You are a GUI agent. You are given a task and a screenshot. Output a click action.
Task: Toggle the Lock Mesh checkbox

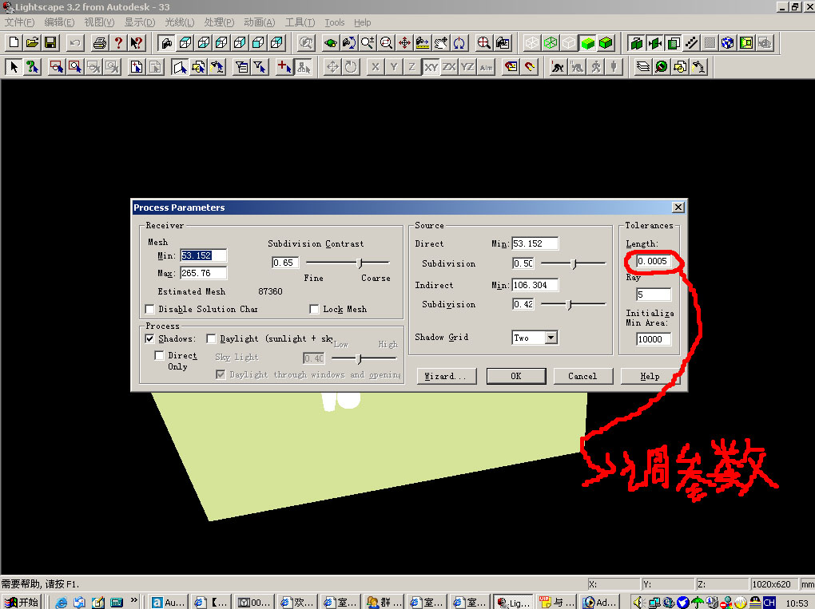tap(314, 310)
